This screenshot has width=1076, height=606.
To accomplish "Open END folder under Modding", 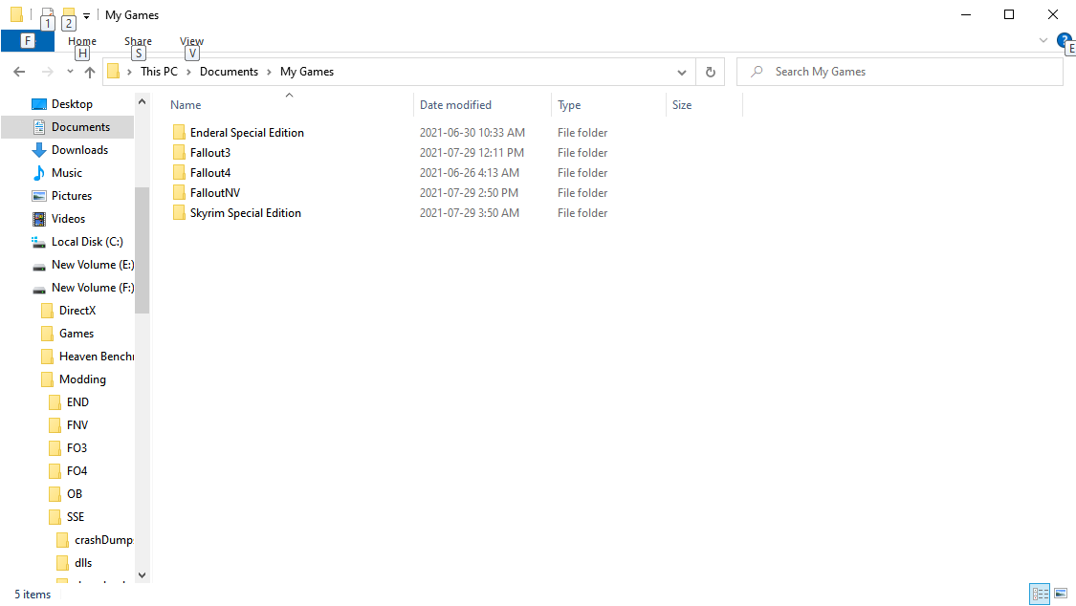I will coord(77,402).
